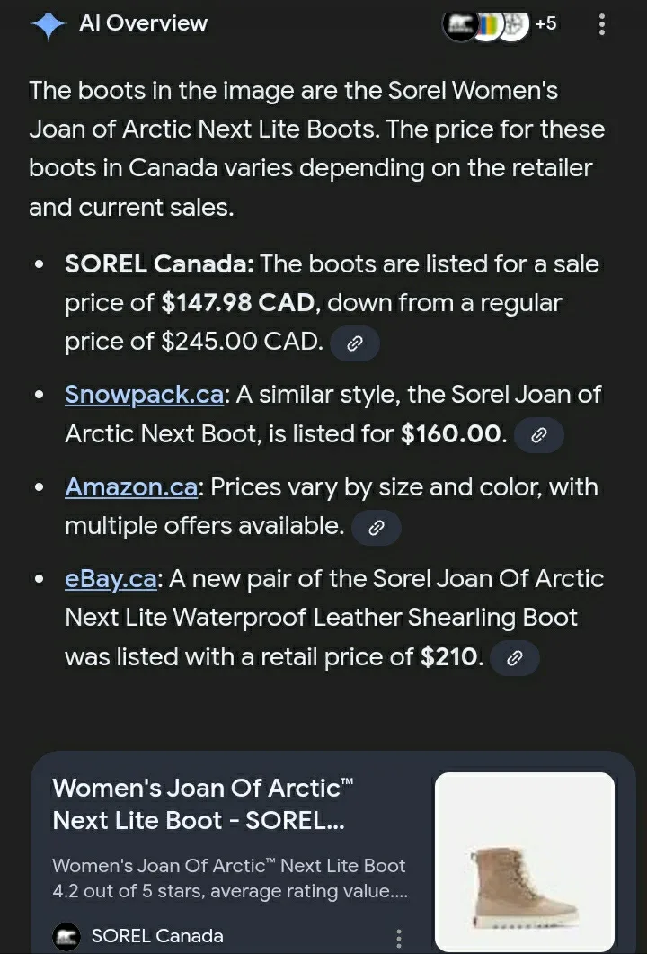Open the three-dot menu on the SOREL card
The image size is (647, 954).
[398, 938]
